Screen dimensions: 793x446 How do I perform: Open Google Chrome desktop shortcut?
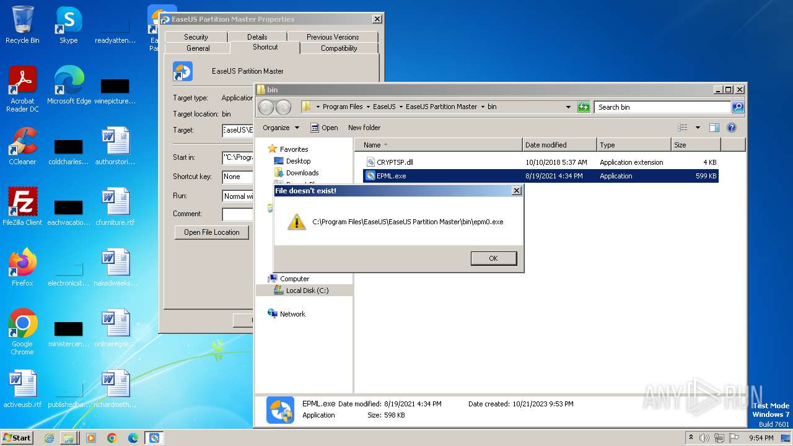click(x=22, y=332)
